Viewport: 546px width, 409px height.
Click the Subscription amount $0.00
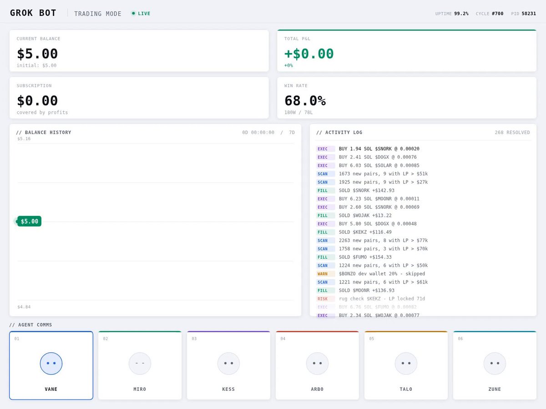[x=37, y=100]
